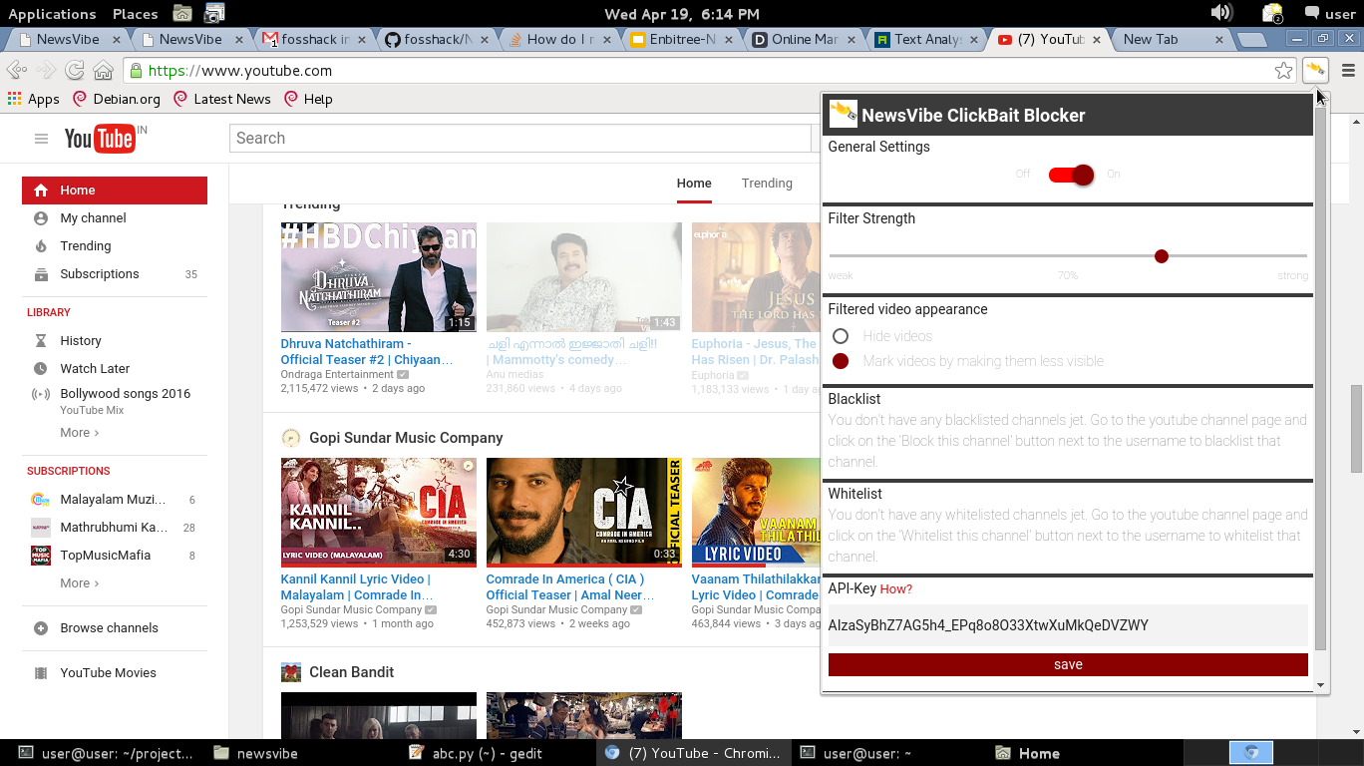Open the Apps bookmarks shortcut
The height and width of the screenshot is (766, 1364).
34,99
